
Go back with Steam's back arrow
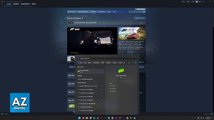coord(2,4)
